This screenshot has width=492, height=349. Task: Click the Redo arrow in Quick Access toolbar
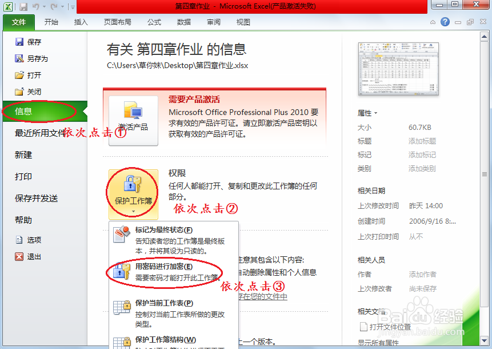pos(54,7)
